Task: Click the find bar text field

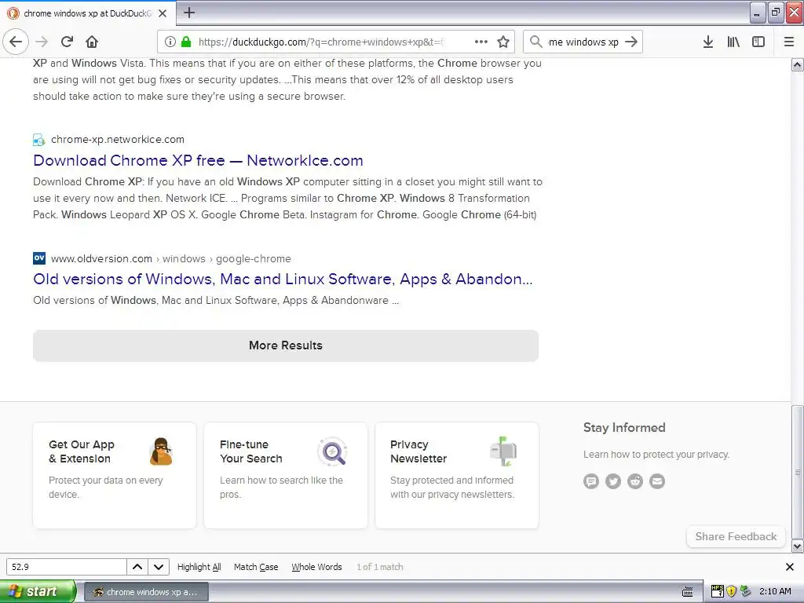Action: pos(66,567)
